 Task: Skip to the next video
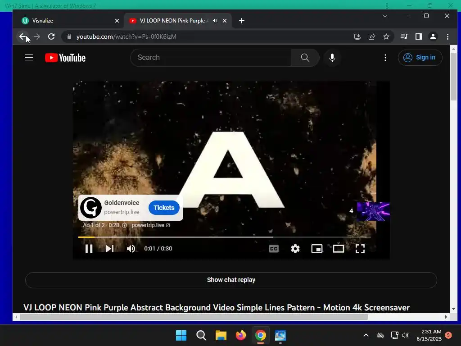click(110, 249)
